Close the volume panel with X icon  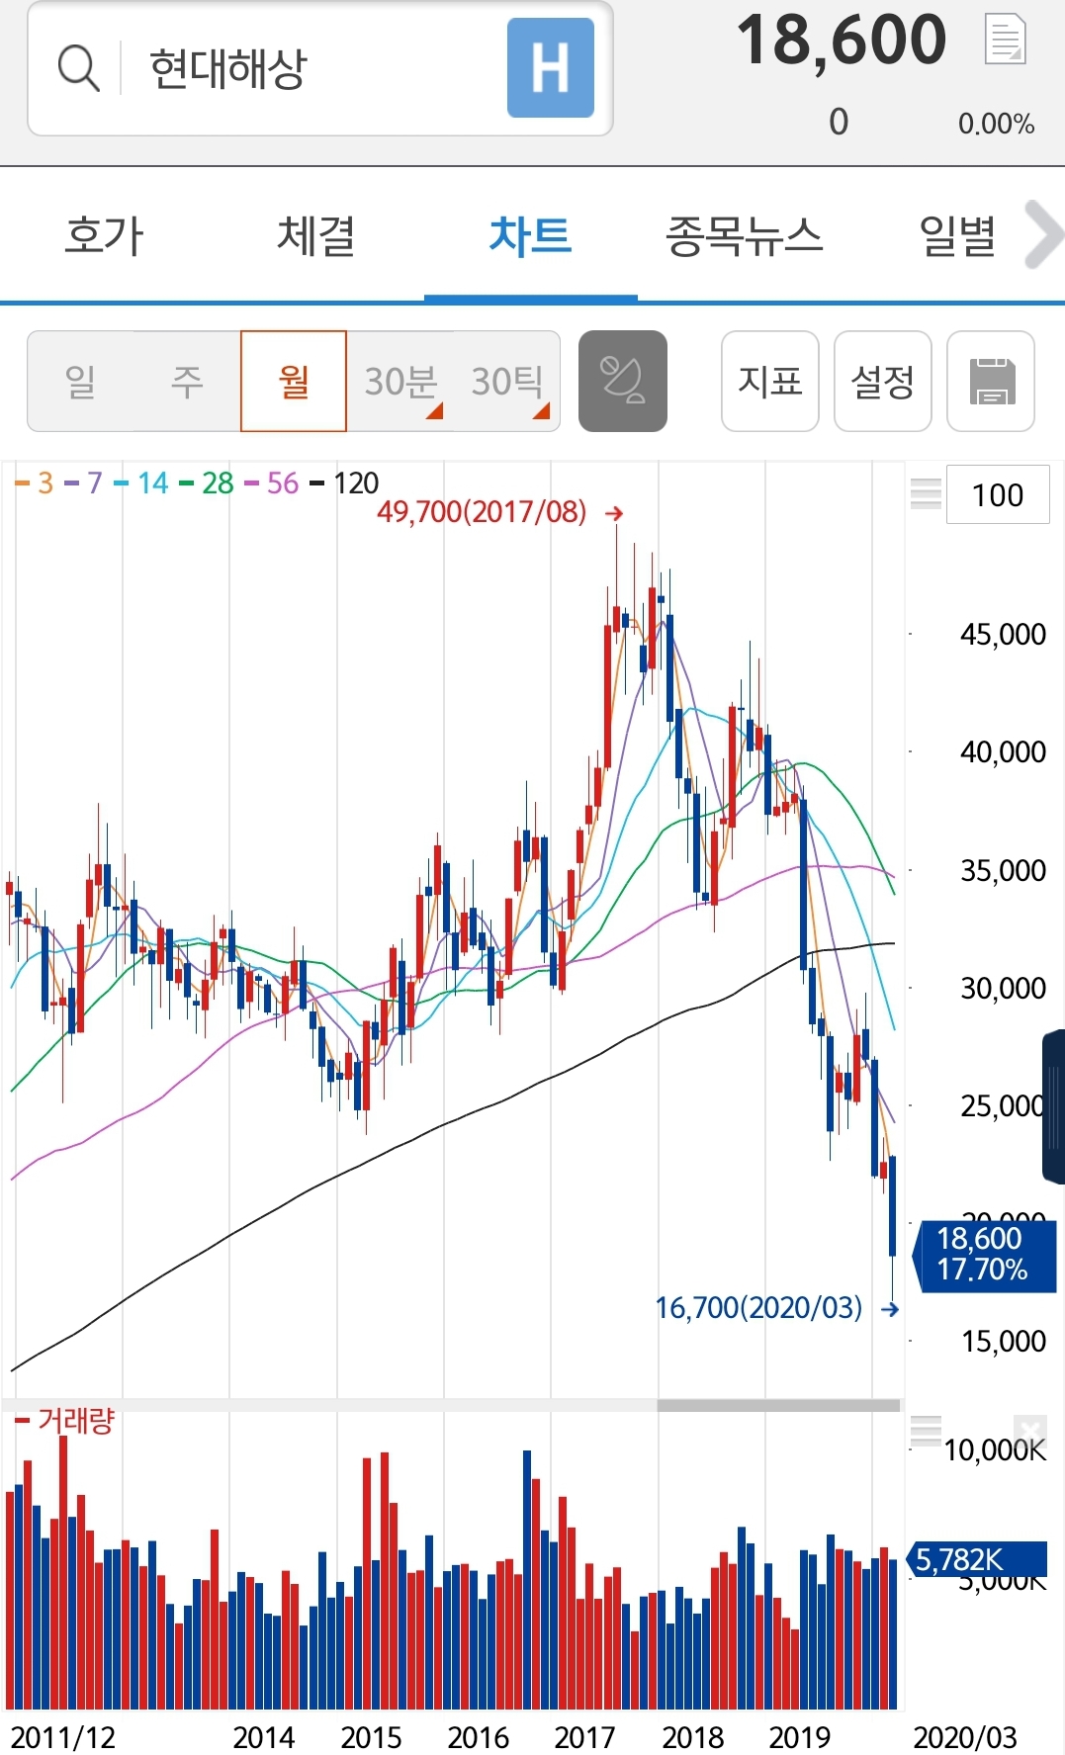coord(1029,1430)
